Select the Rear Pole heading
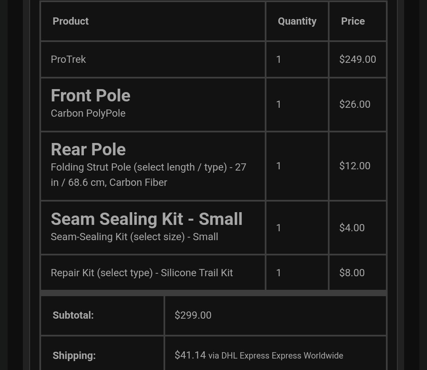 (88, 149)
